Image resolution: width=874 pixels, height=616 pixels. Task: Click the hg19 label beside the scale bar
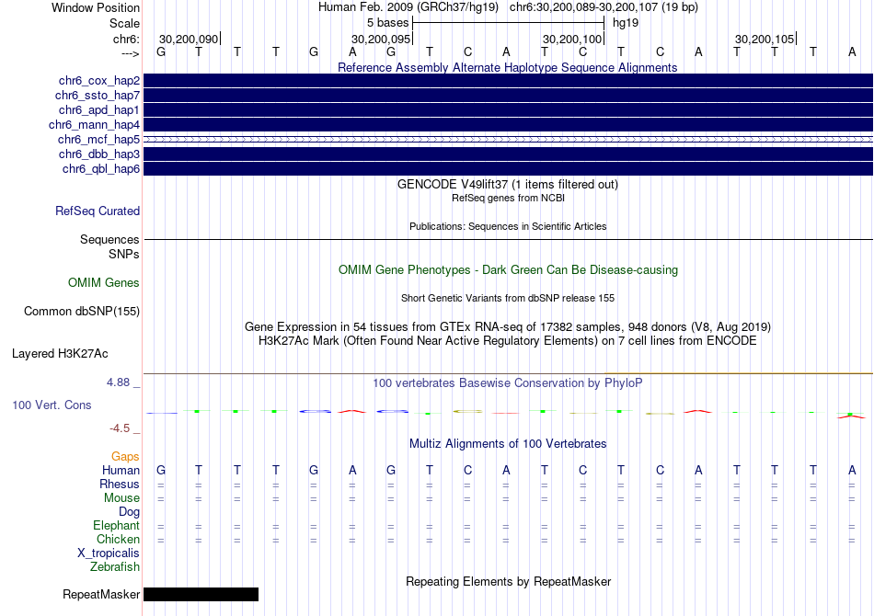click(x=626, y=23)
